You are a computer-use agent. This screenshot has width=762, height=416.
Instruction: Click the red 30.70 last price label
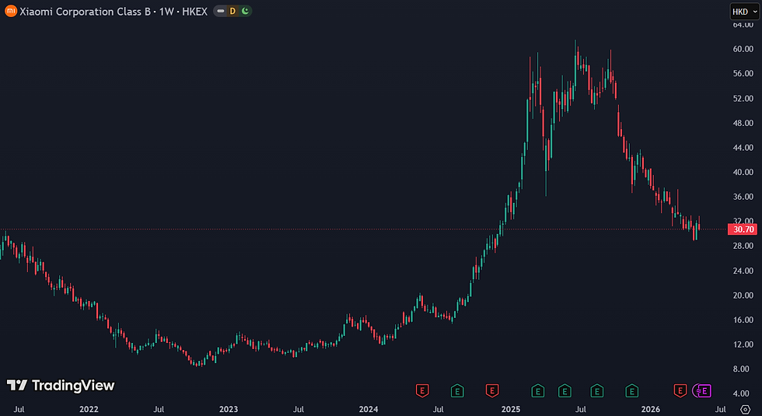pos(743,229)
